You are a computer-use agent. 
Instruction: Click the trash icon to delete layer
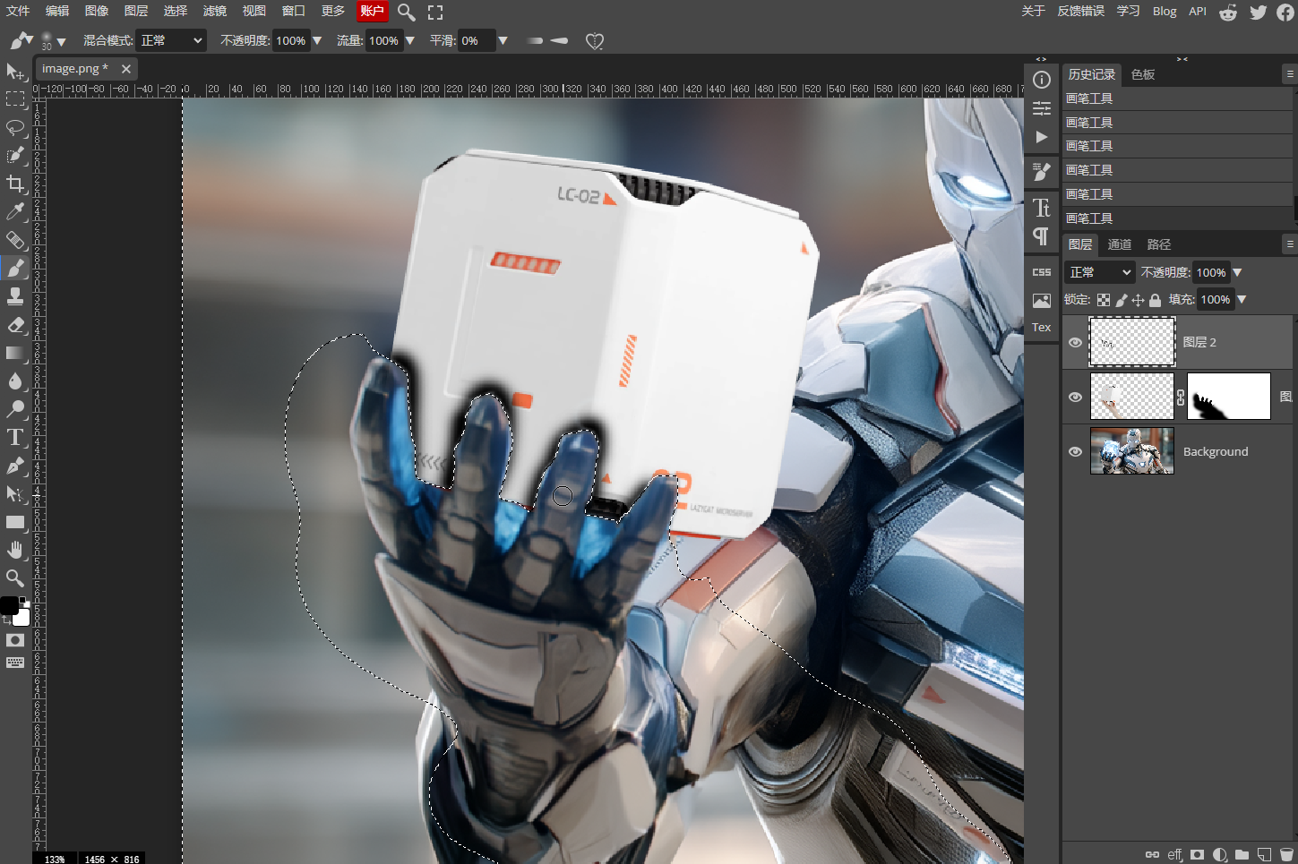[1287, 854]
